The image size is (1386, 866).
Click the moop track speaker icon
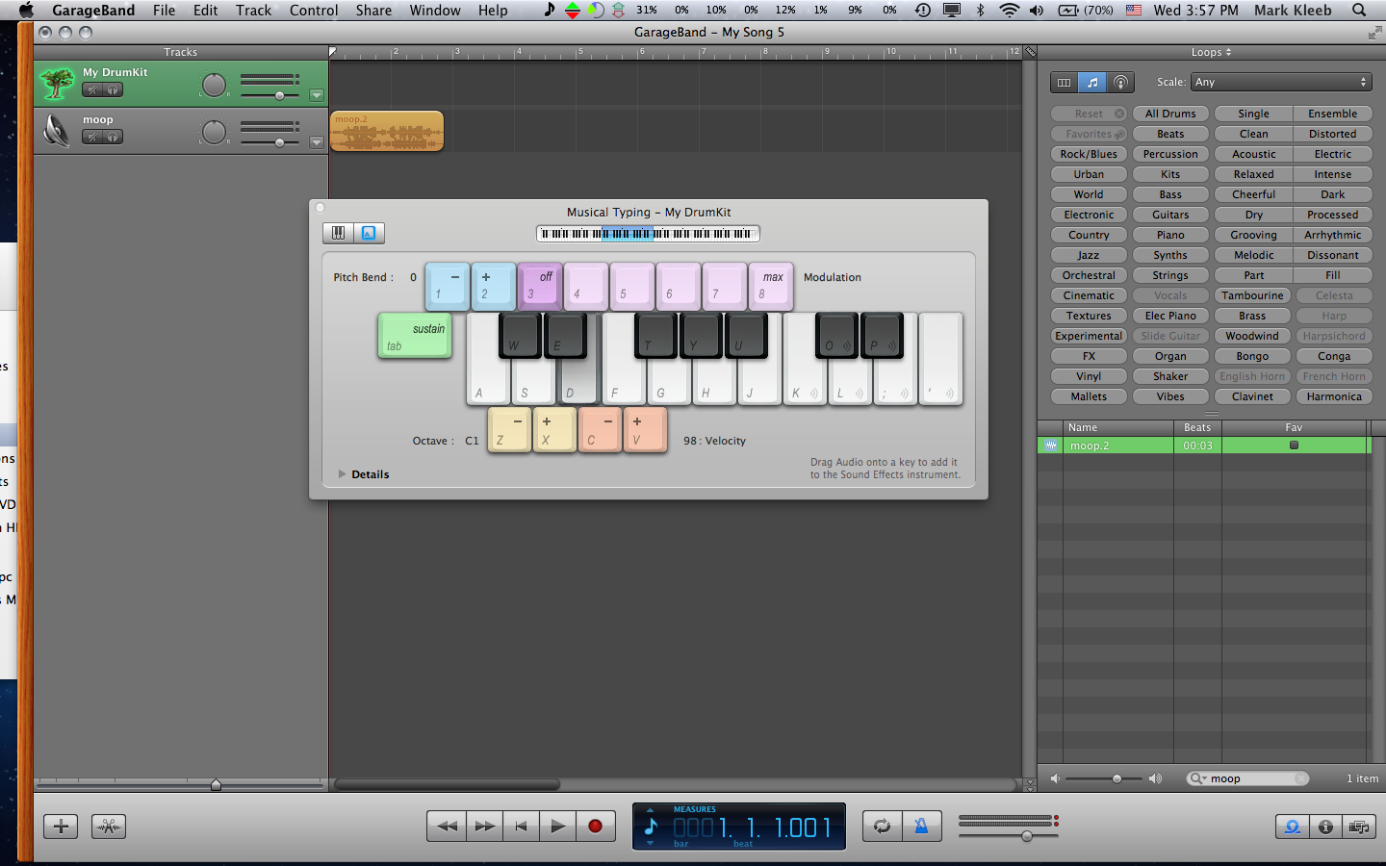(x=57, y=130)
